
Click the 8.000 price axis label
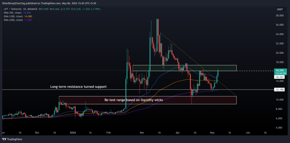coord(279,109)
